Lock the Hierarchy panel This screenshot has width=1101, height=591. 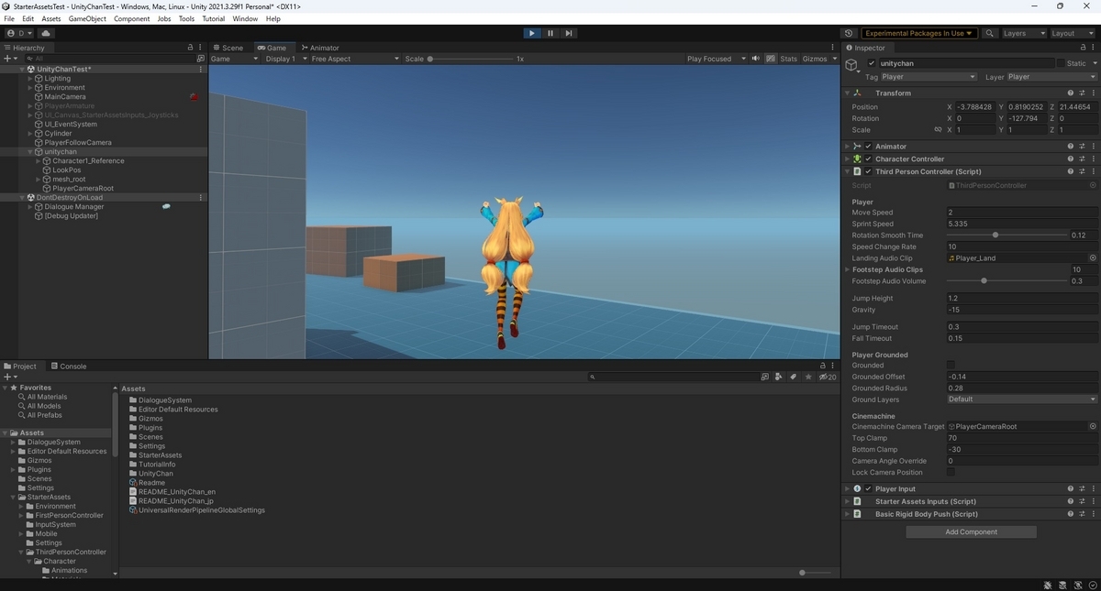pyautogui.click(x=190, y=48)
